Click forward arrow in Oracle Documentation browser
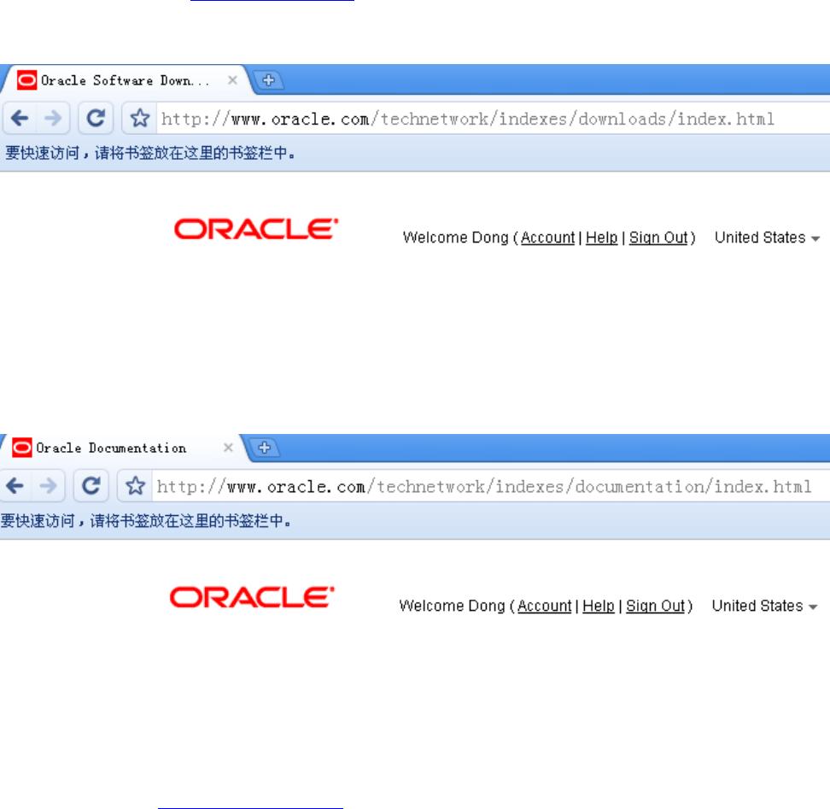The height and width of the screenshot is (809, 830). 48,485
